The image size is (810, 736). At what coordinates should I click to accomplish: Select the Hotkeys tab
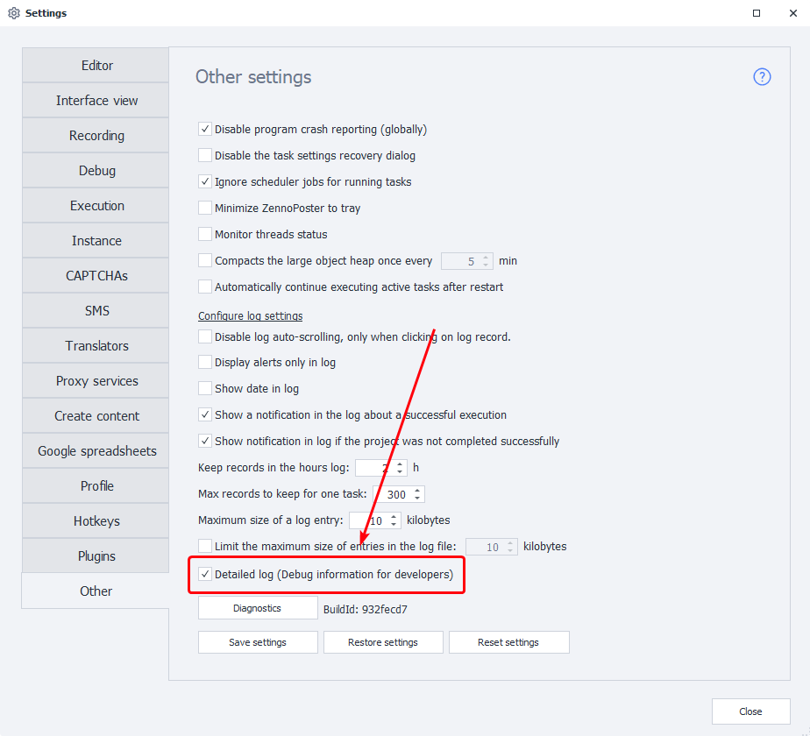(96, 521)
